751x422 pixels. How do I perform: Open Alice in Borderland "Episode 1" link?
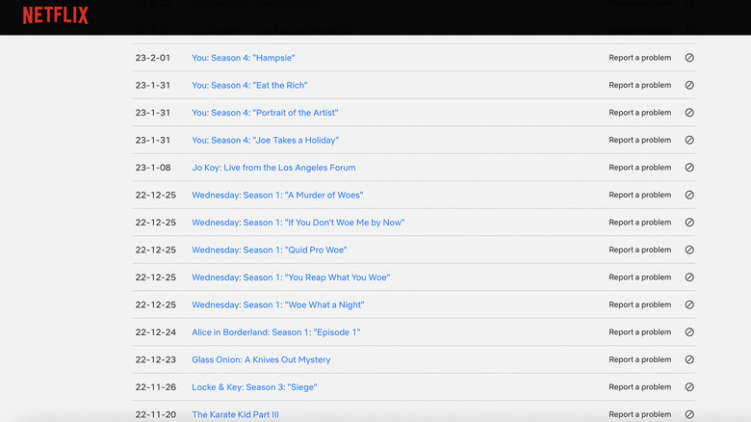(276, 332)
